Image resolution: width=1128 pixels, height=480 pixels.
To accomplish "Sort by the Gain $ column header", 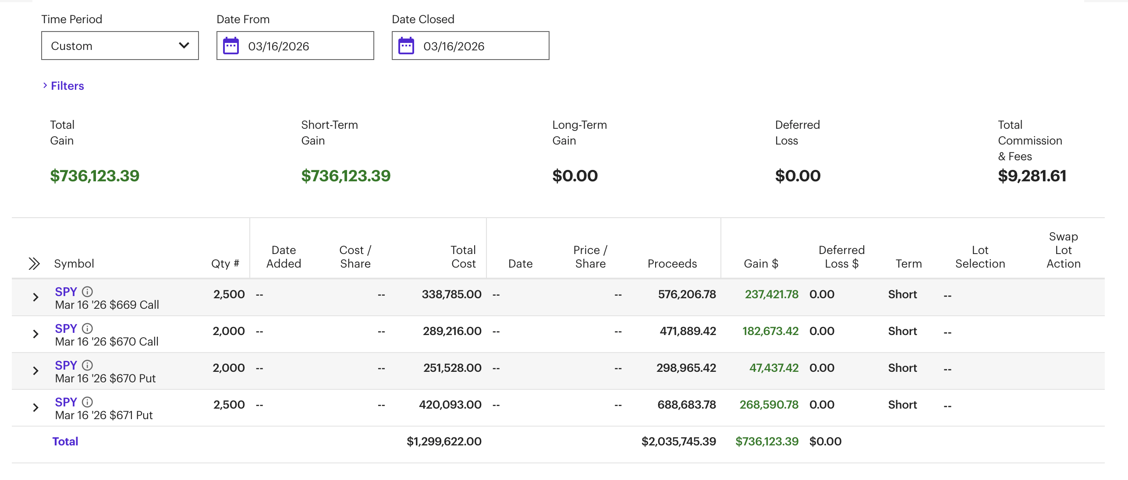I will (x=761, y=264).
